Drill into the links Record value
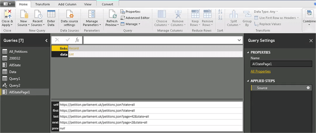316x133 pixels. pos(74,48)
